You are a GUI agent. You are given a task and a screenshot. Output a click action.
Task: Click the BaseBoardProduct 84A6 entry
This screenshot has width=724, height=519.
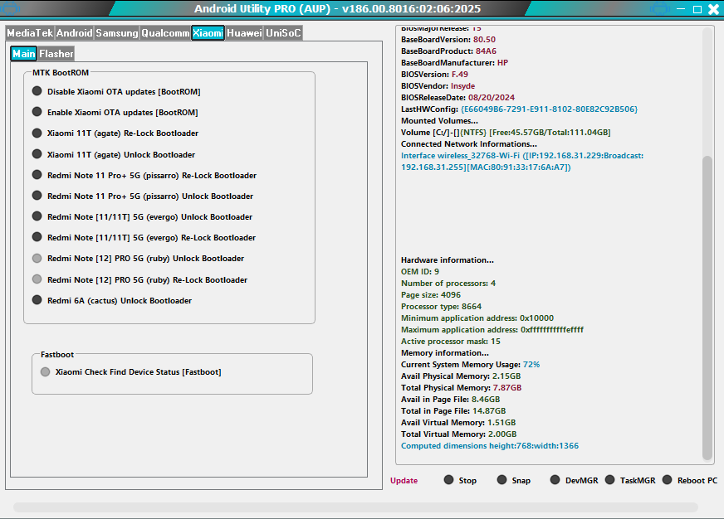(448, 51)
